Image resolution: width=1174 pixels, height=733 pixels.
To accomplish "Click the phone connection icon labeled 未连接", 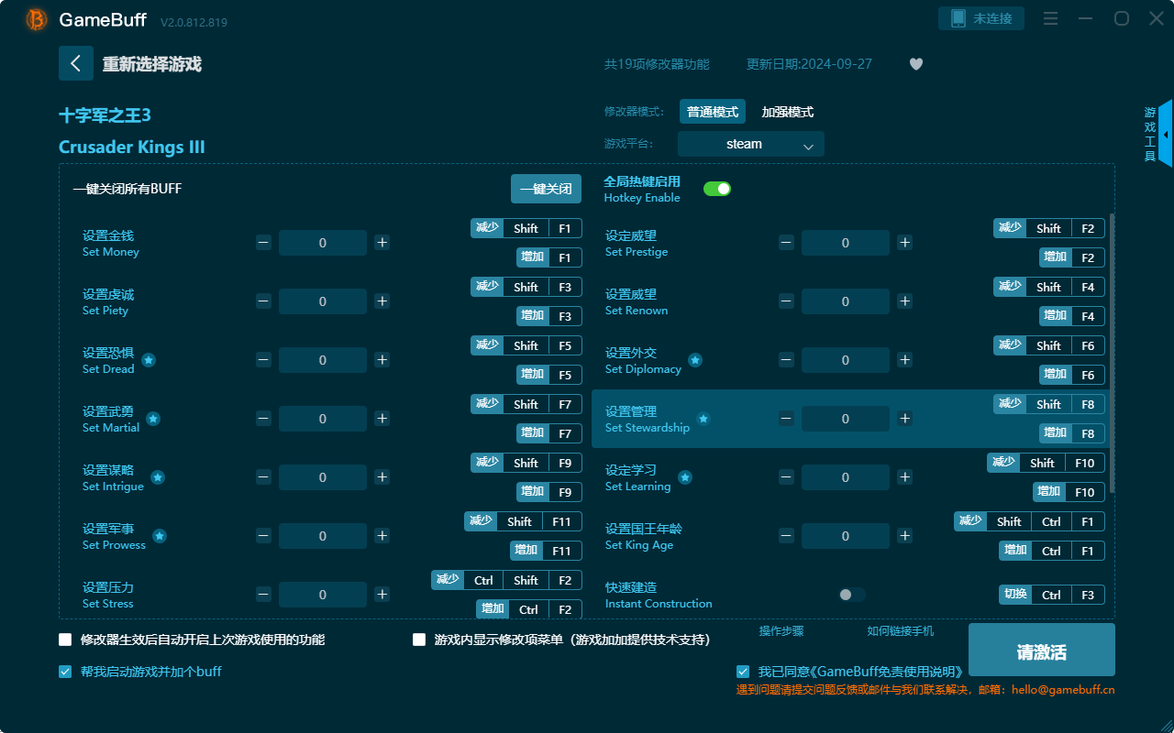I will pos(981,17).
